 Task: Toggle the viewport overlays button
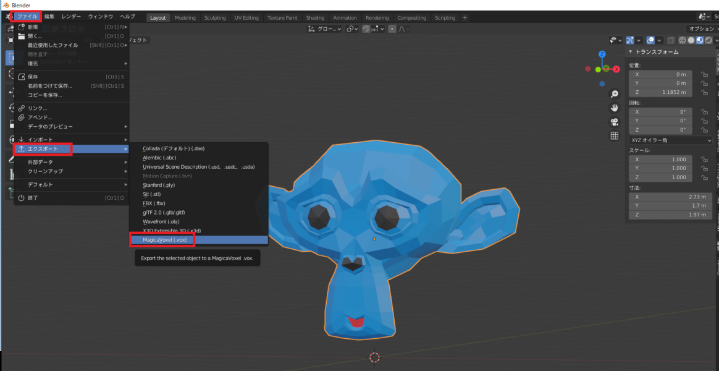(650, 40)
